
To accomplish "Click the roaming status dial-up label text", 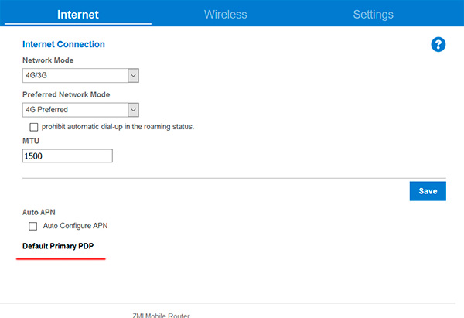I will (118, 127).
